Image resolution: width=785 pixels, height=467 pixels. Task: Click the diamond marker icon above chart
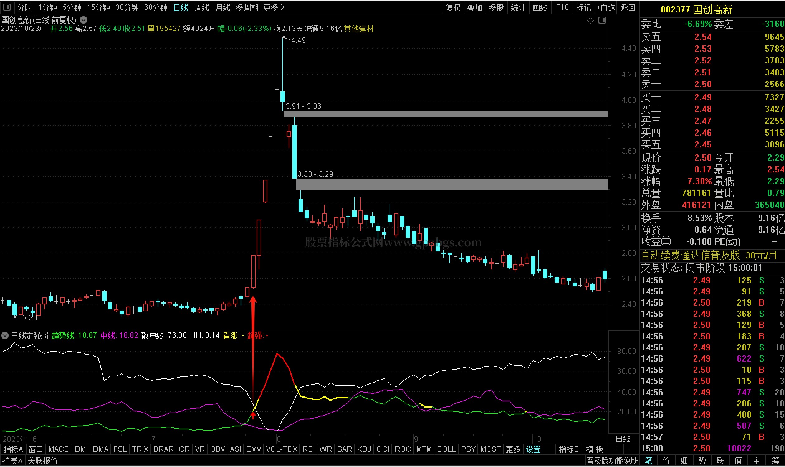[591, 20]
